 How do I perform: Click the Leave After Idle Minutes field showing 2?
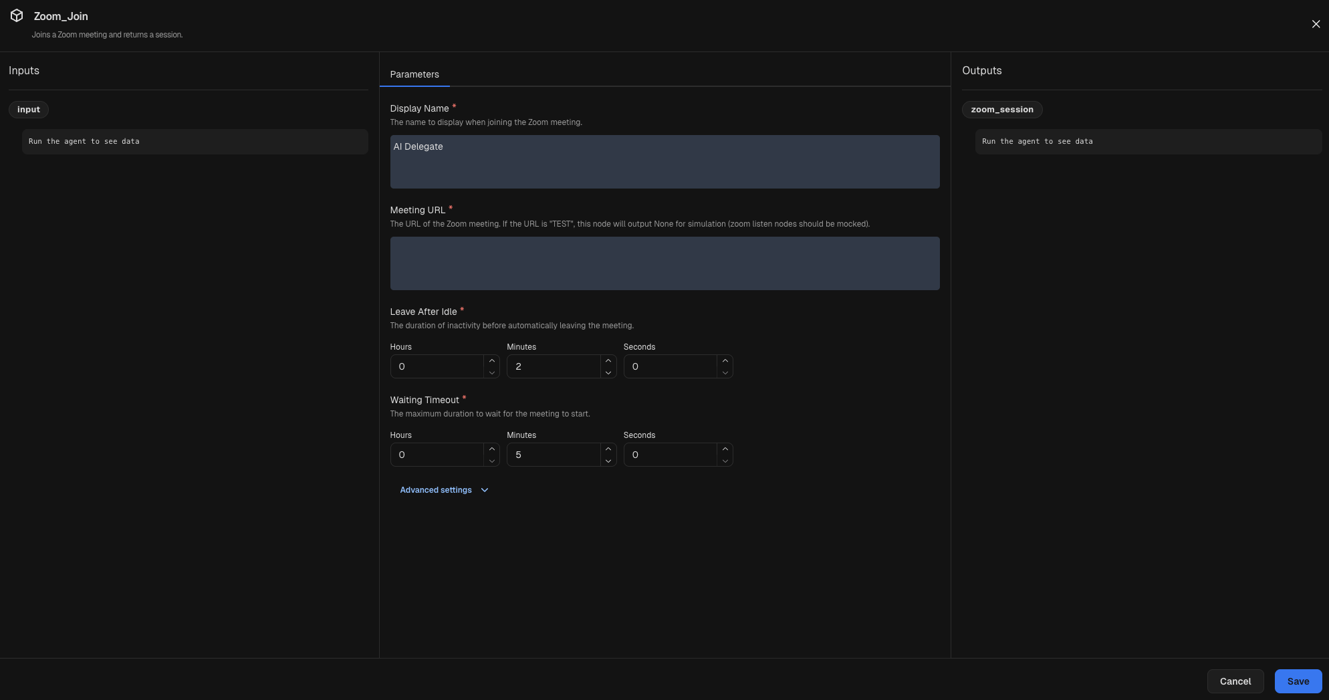[x=554, y=366]
